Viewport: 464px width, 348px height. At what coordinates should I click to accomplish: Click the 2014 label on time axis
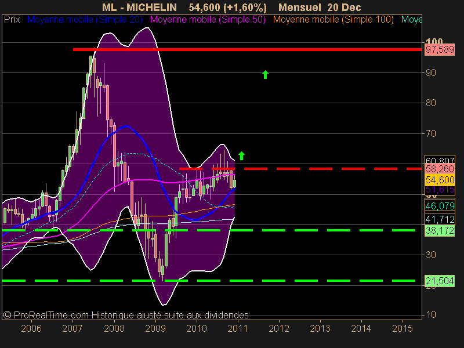(361, 328)
